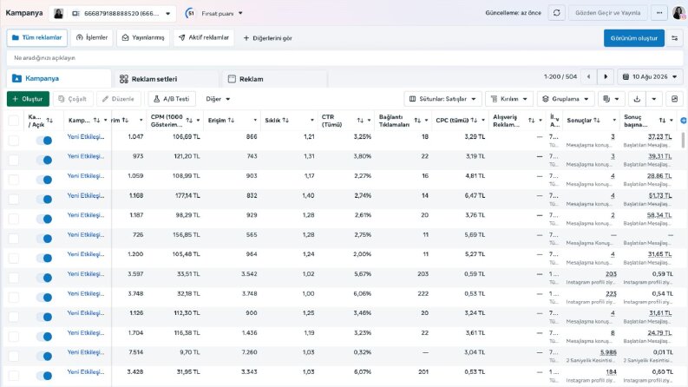The image size is (688, 387).
Task: Click the A/B Testi button
Action: (172, 99)
